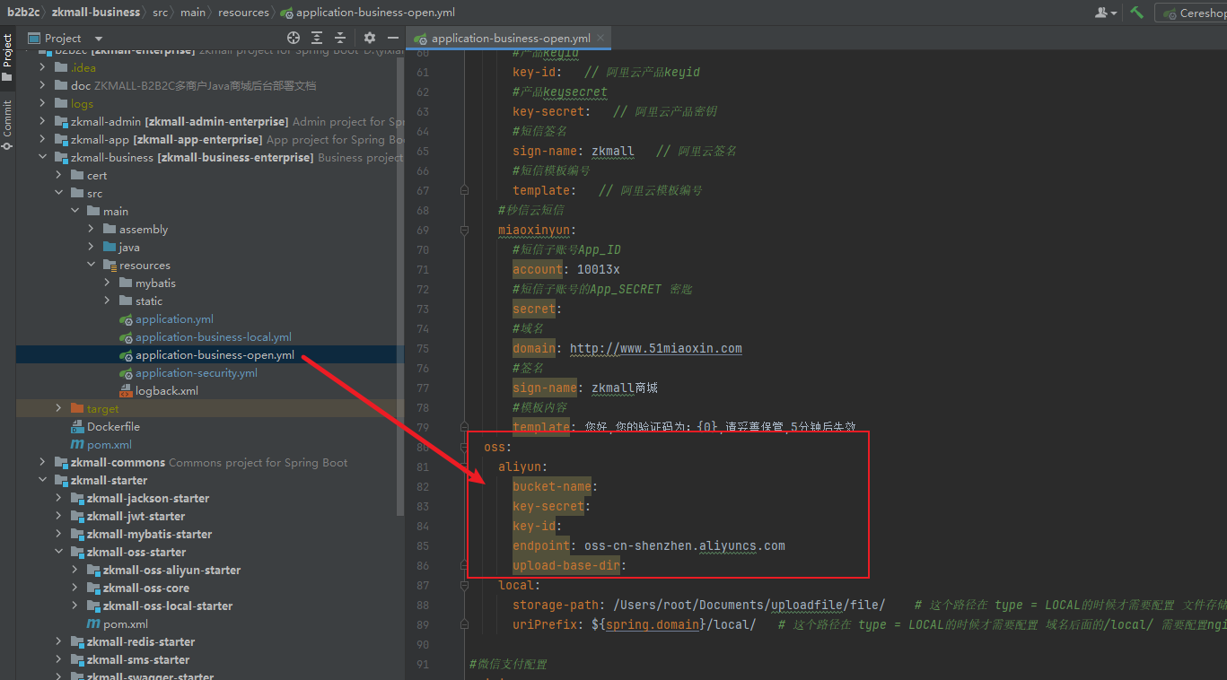
Task: Click the resources breadcrumb
Action: pos(243,13)
